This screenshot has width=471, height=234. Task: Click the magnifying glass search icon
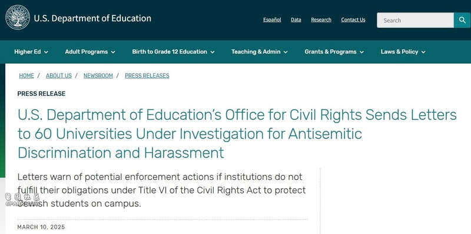(x=462, y=20)
